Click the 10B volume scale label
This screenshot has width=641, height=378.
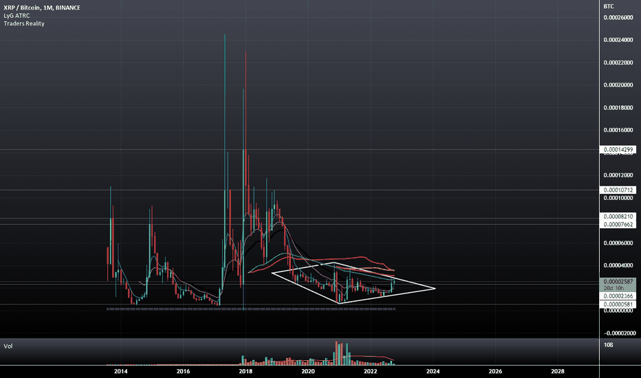click(608, 345)
